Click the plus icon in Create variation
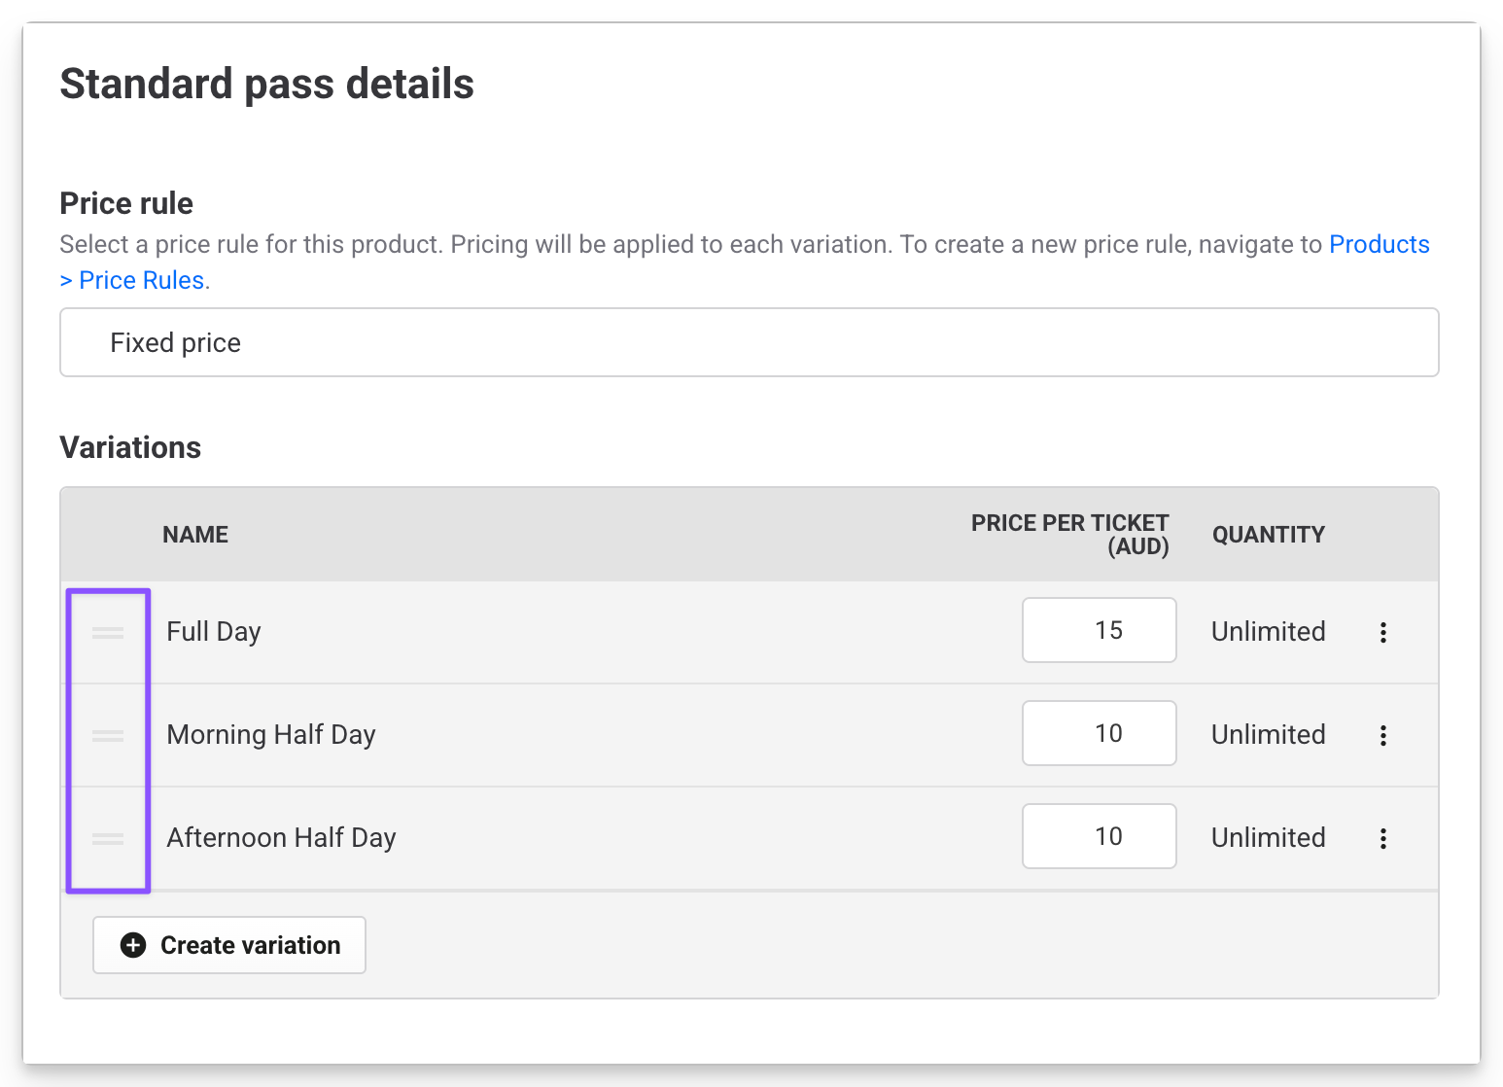The width and height of the screenshot is (1503, 1087). tap(133, 945)
